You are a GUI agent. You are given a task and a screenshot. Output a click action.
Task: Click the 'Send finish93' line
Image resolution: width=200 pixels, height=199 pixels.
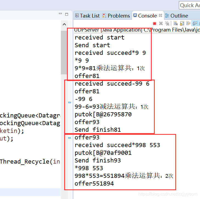(98, 161)
